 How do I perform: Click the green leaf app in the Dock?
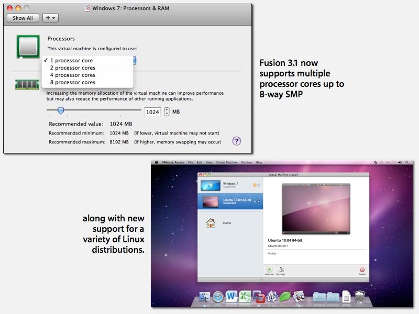point(285,297)
